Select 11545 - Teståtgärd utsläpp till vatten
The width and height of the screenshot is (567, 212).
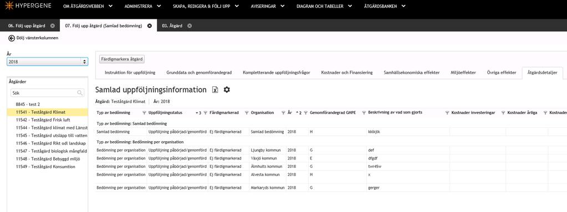click(x=52, y=136)
